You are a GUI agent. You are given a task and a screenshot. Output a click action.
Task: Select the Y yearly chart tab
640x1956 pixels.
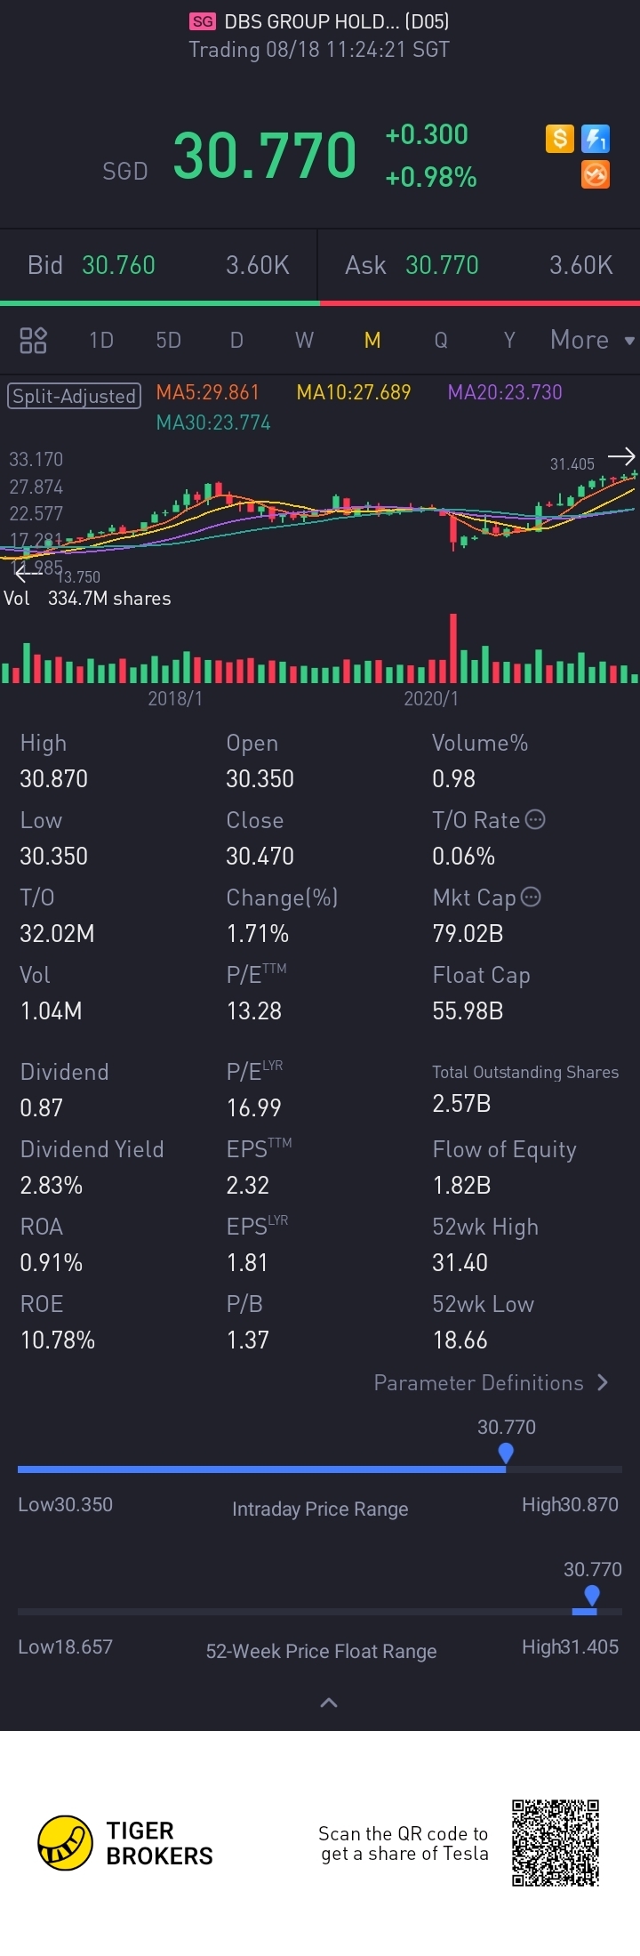(x=509, y=340)
